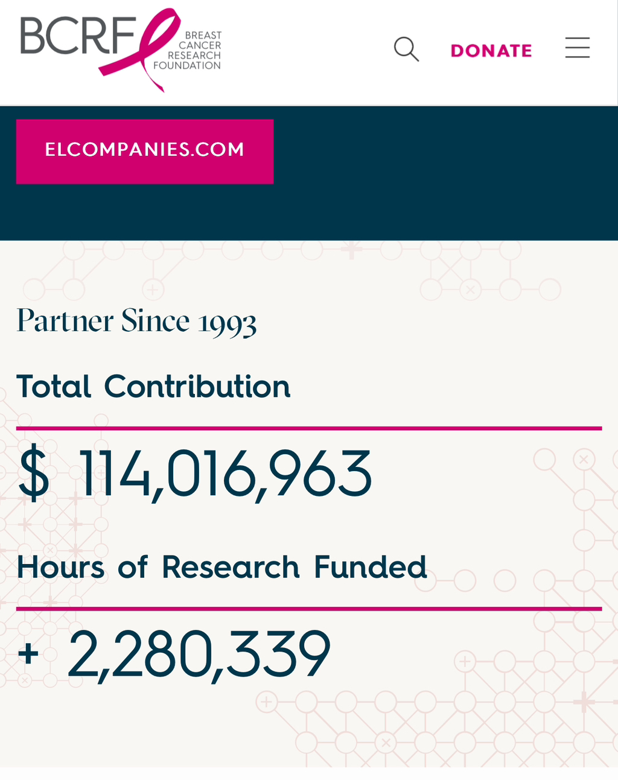Select the Partner Since 1993 heading
This screenshot has height=780, width=618.
click(x=136, y=321)
